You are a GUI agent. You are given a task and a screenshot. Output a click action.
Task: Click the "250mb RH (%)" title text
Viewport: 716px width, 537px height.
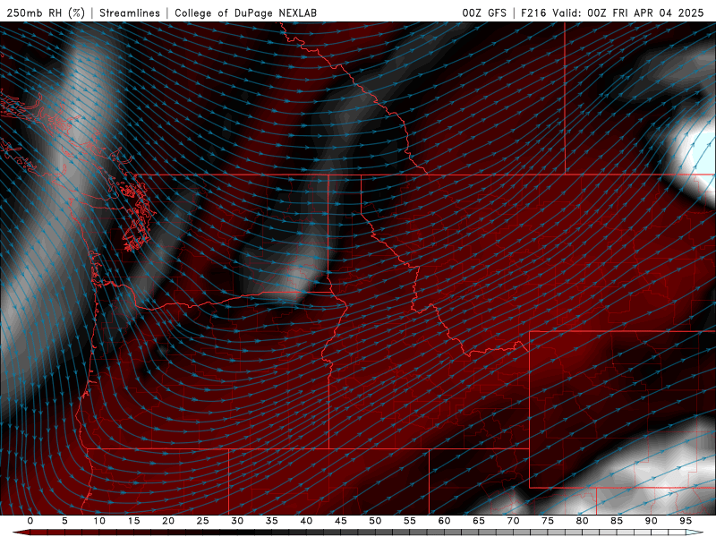point(46,13)
